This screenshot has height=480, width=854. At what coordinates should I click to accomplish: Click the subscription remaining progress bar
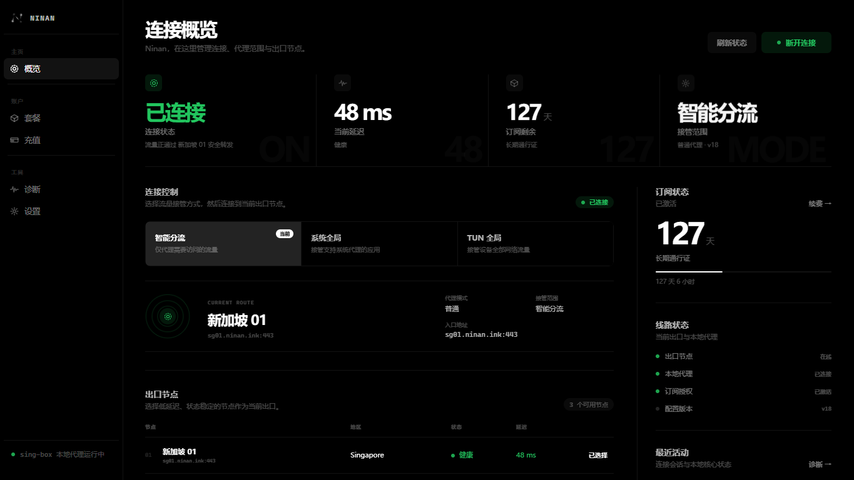(x=743, y=272)
